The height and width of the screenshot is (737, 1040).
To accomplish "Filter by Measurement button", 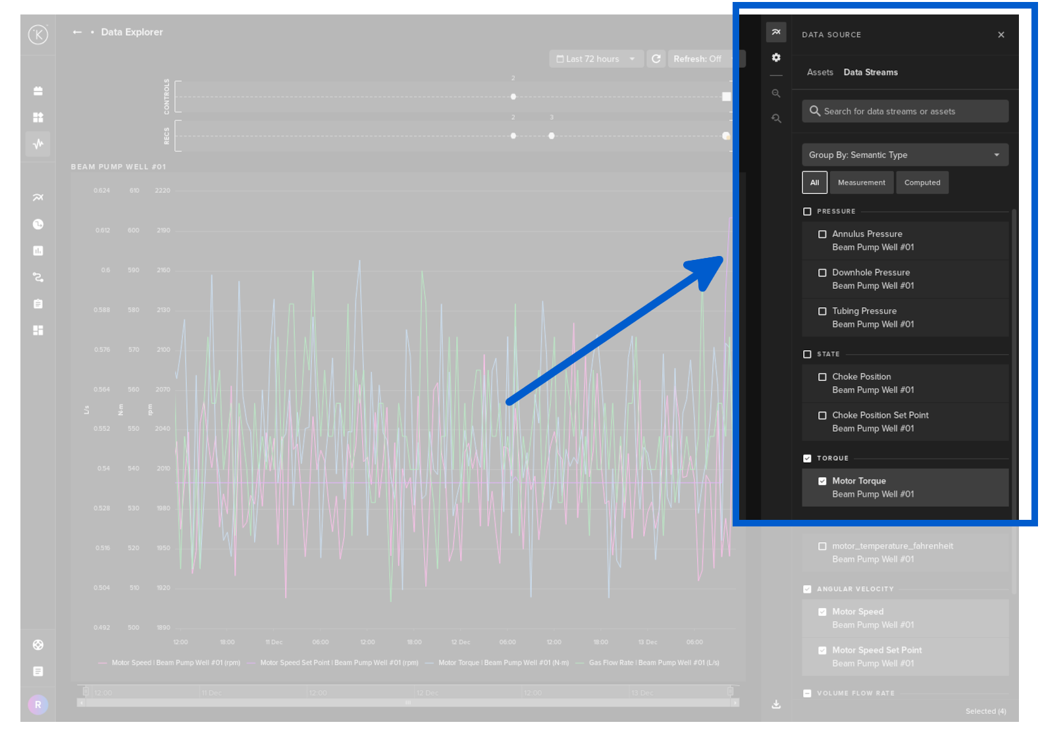I will pyautogui.click(x=861, y=183).
